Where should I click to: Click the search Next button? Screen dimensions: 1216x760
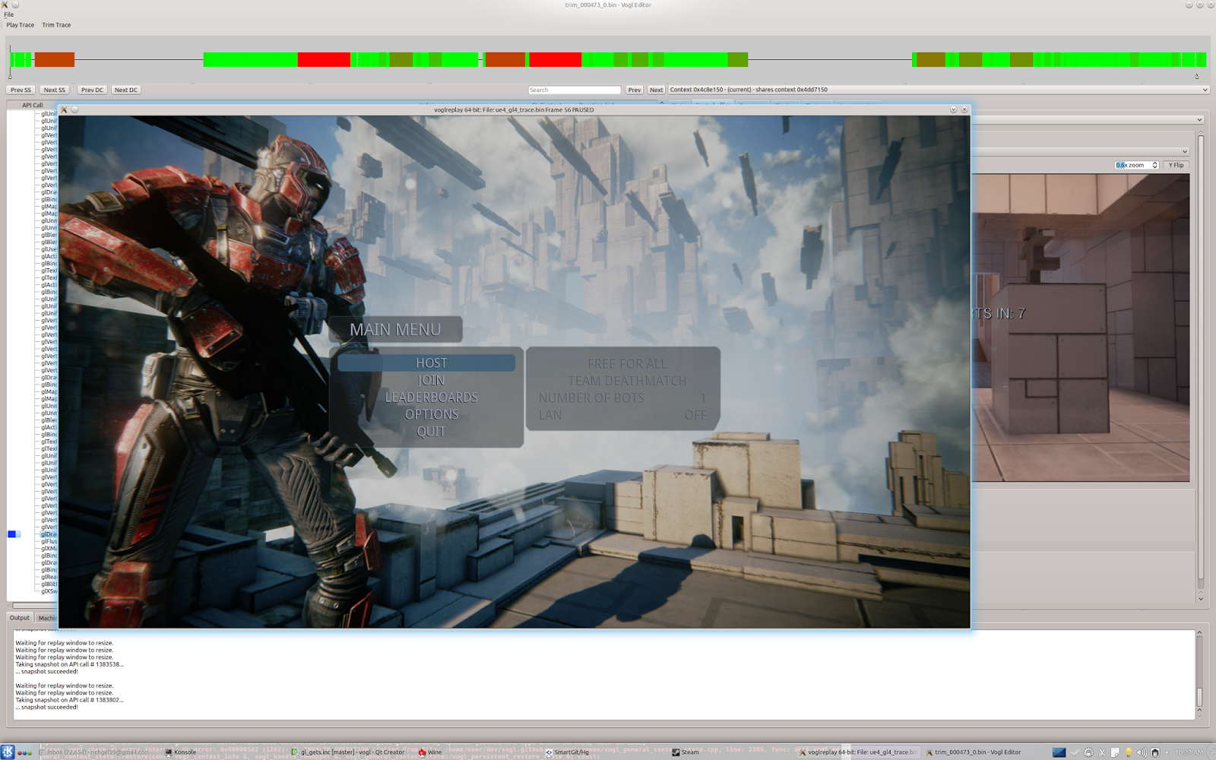657,90
